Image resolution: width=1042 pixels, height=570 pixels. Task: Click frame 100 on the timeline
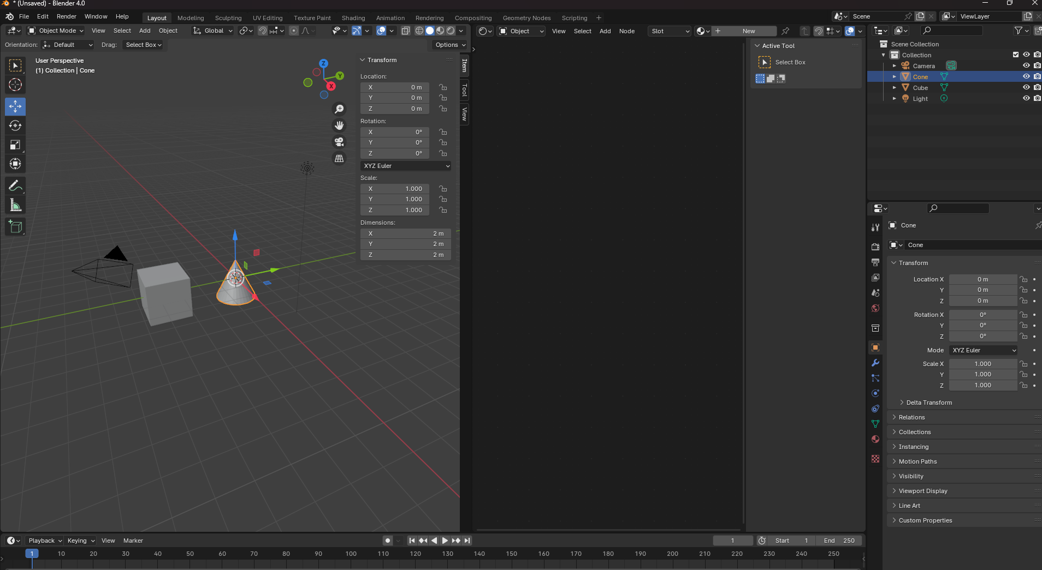pyautogui.click(x=351, y=554)
